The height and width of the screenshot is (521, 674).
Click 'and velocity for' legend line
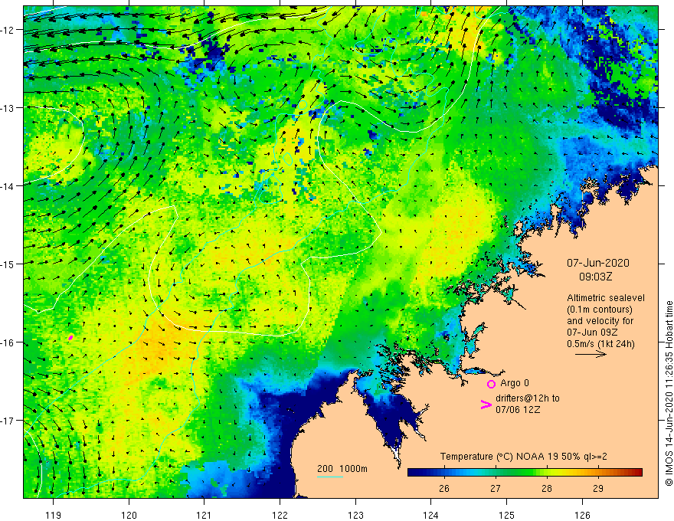coord(600,321)
